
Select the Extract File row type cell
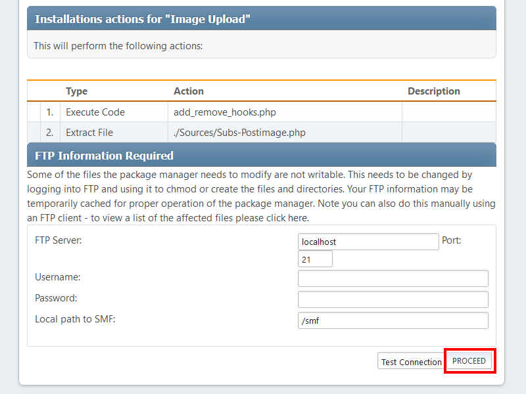pos(89,133)
